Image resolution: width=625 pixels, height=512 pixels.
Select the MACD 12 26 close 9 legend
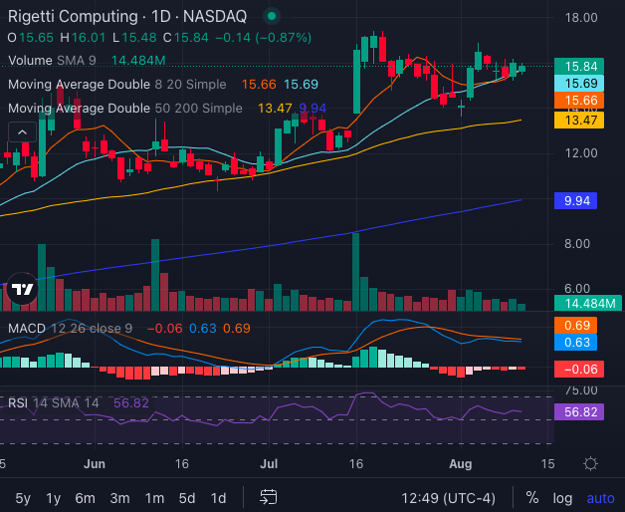[70, 329]
